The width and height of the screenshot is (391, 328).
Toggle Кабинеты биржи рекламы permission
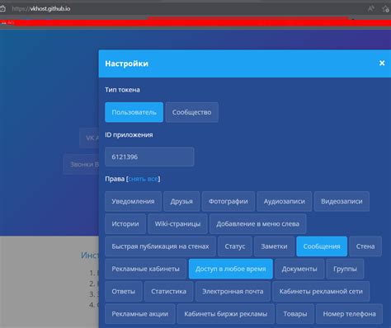226,314
